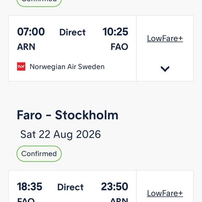Screen dimensions: 202x202
Task: Click 07:00 departure time
Action: coord(31,32)
